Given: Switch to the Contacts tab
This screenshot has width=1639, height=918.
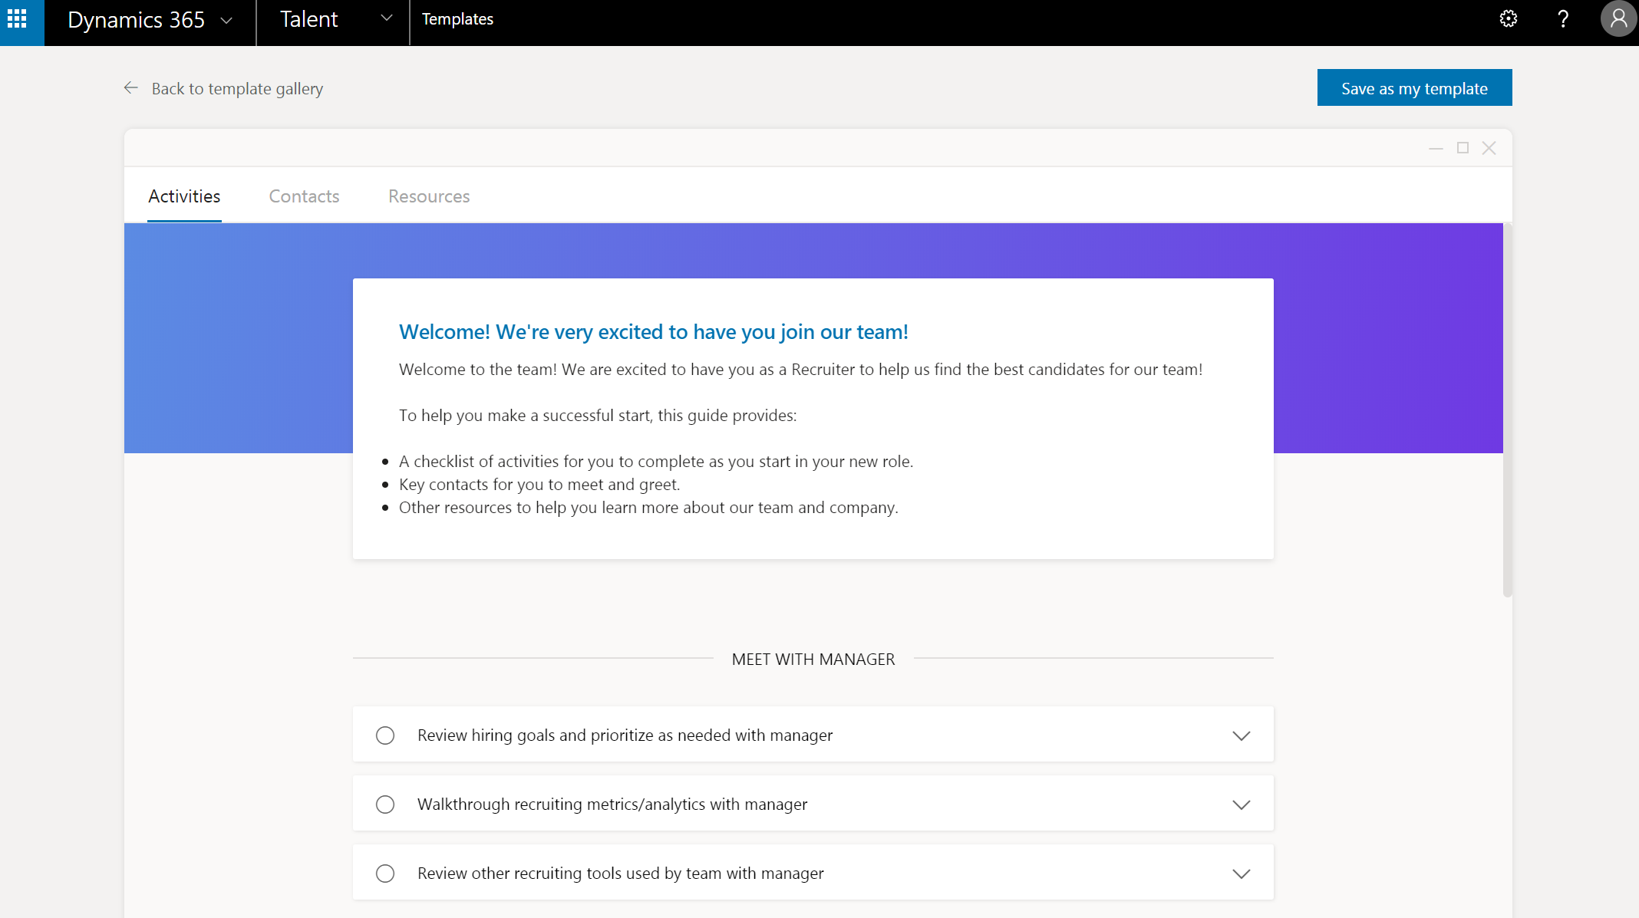Looking at the screenshot, I should pyautogui.click(x=304, y=196).
